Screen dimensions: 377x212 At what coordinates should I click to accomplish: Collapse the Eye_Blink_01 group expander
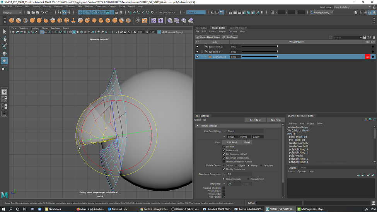tap(202, 52)
